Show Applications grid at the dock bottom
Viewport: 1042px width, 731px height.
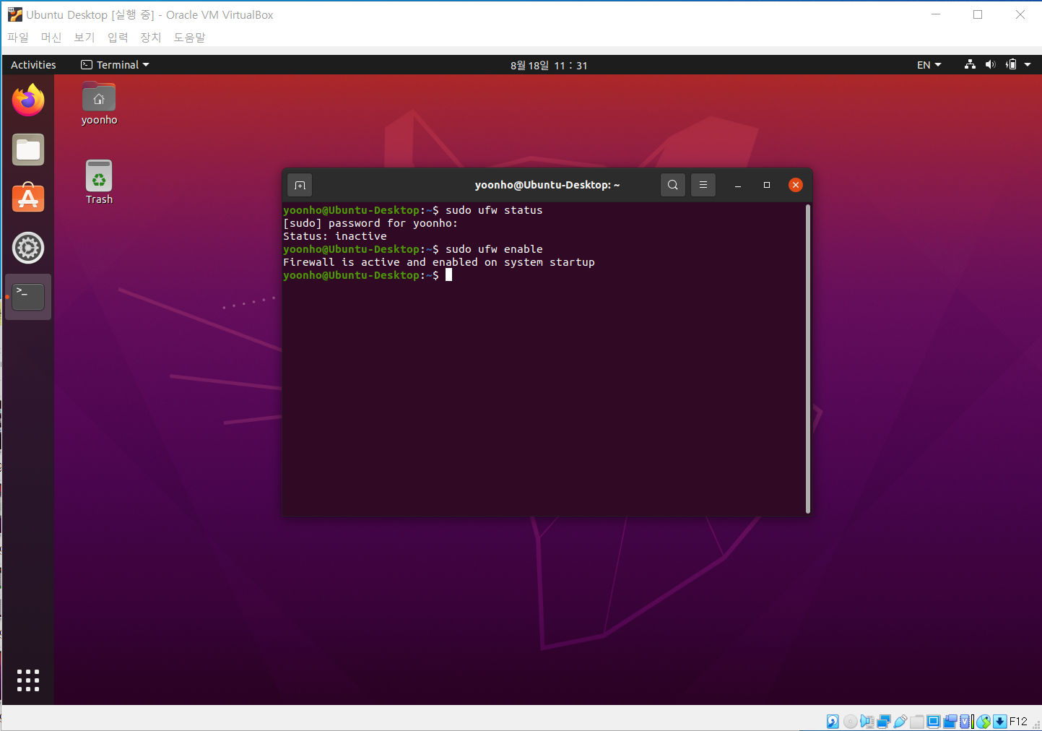coord(28,680)
